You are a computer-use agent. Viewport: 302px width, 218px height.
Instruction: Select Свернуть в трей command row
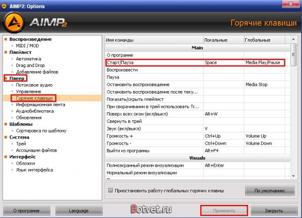[x=198, y=121]
